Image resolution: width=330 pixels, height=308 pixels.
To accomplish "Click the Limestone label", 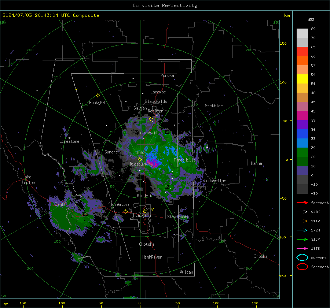I will pos(69,141).
